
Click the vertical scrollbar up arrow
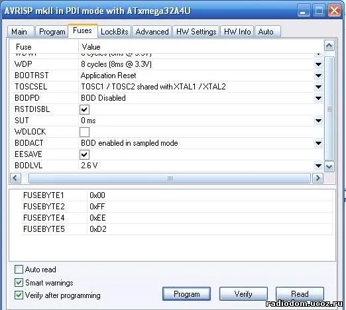pyautogui.click(x=329, y=46)
